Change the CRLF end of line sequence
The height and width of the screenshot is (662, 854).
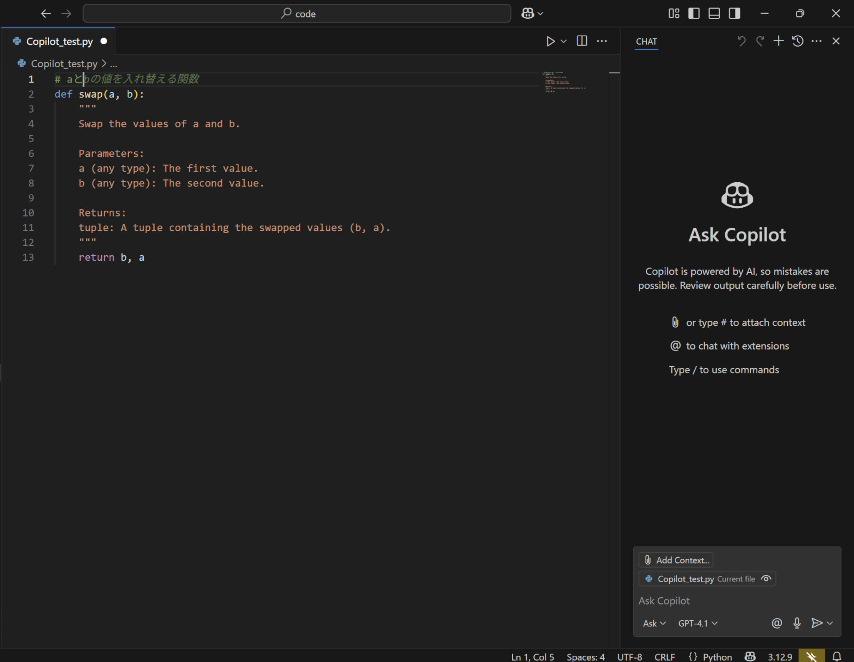pos(665,657)
